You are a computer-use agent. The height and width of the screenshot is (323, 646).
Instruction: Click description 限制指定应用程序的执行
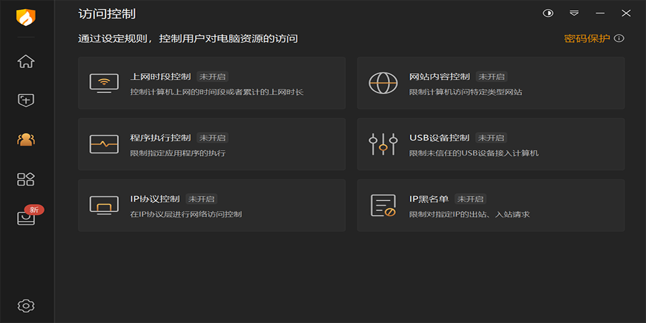[178, 153]
